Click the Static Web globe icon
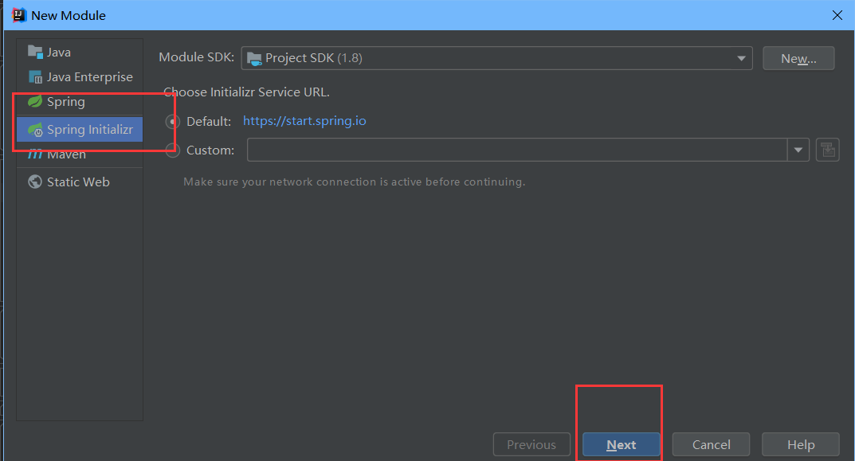The image size is (855, 461). pyautogui.click(x=35, y=182)
